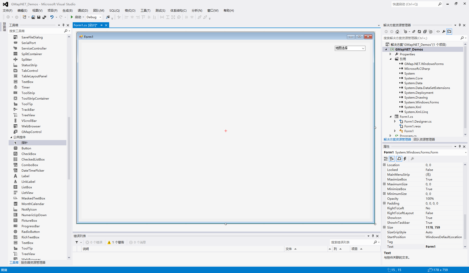The image size is (469, 273).
Task: Switch to the 团队资源管理器 tab
Action: click(x=424, y=139)
